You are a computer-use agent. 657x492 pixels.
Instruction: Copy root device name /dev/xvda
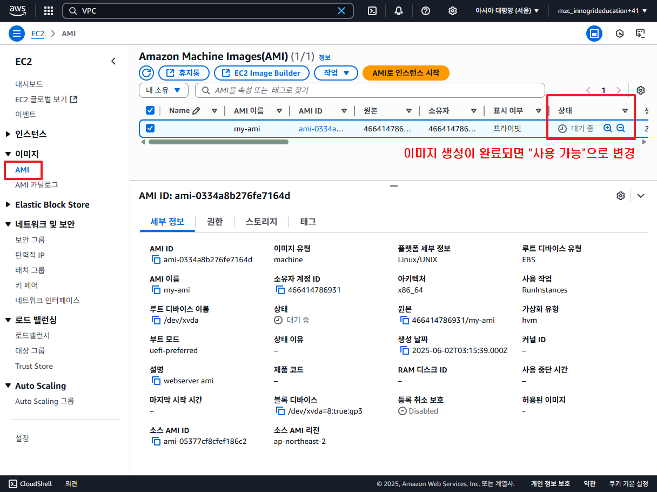click(156, 320)
